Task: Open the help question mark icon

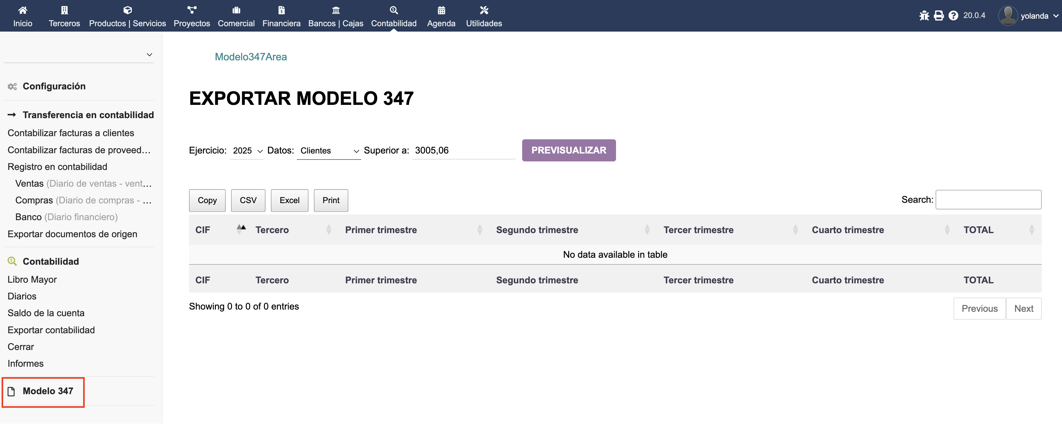Action: coord(953,16)
